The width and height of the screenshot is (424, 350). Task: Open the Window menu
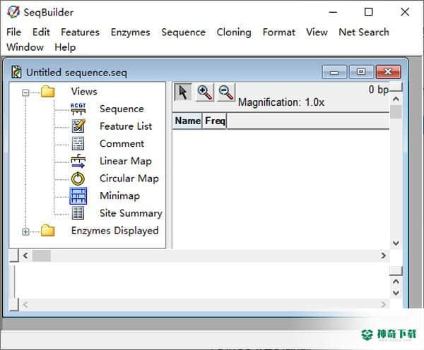point(25,47)
